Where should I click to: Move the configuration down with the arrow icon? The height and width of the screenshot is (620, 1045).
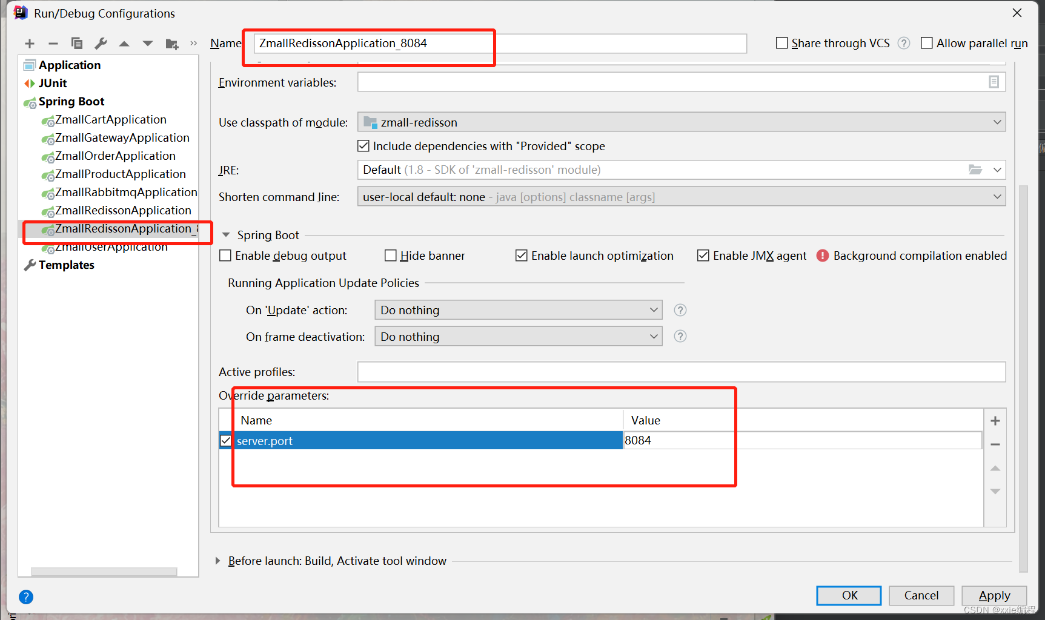148,44
